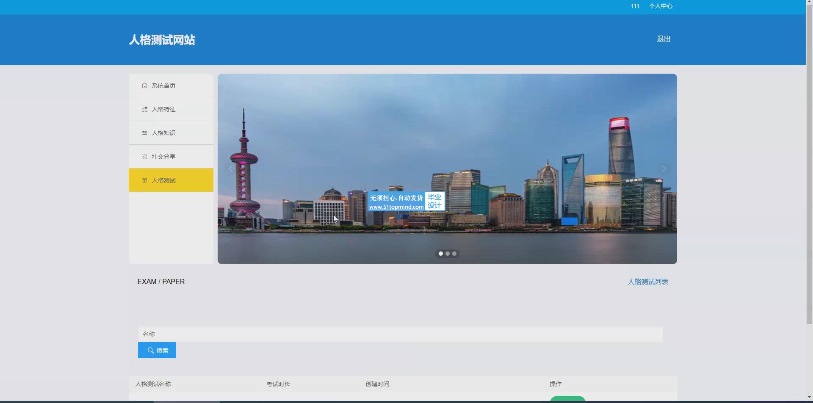Click the 人格测试 sidebar icon

[x=144, y=180]
